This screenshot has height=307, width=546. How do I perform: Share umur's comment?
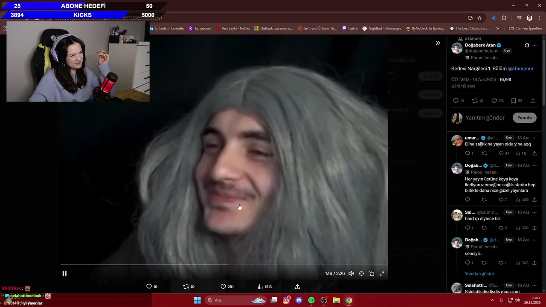coord(534,153)
